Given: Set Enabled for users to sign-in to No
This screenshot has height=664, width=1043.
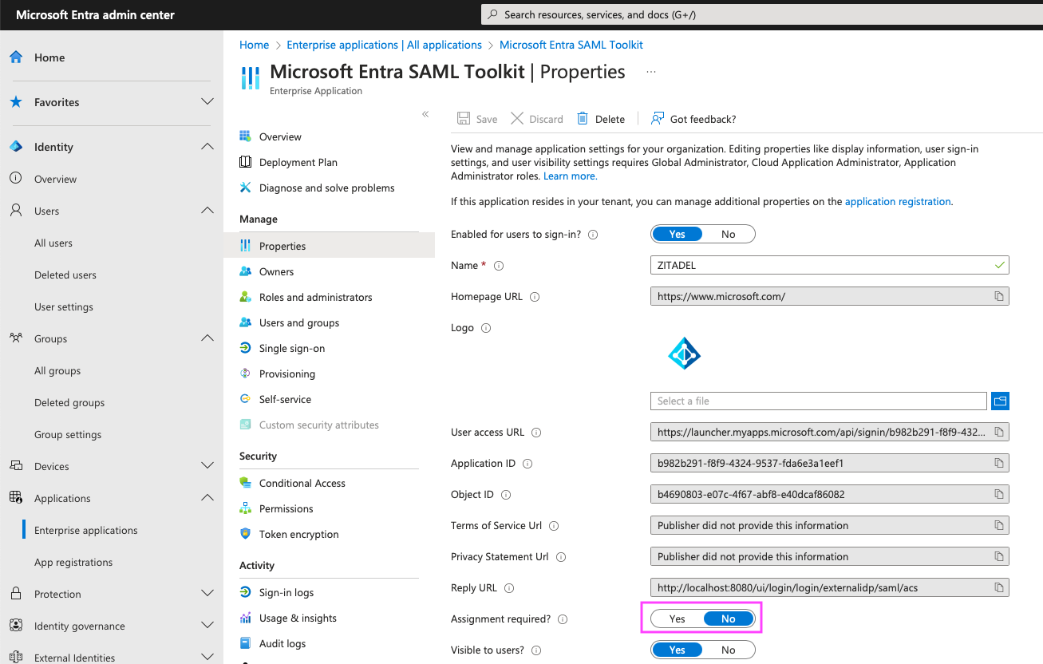Looking at the screenshot, I should (727, 233).
